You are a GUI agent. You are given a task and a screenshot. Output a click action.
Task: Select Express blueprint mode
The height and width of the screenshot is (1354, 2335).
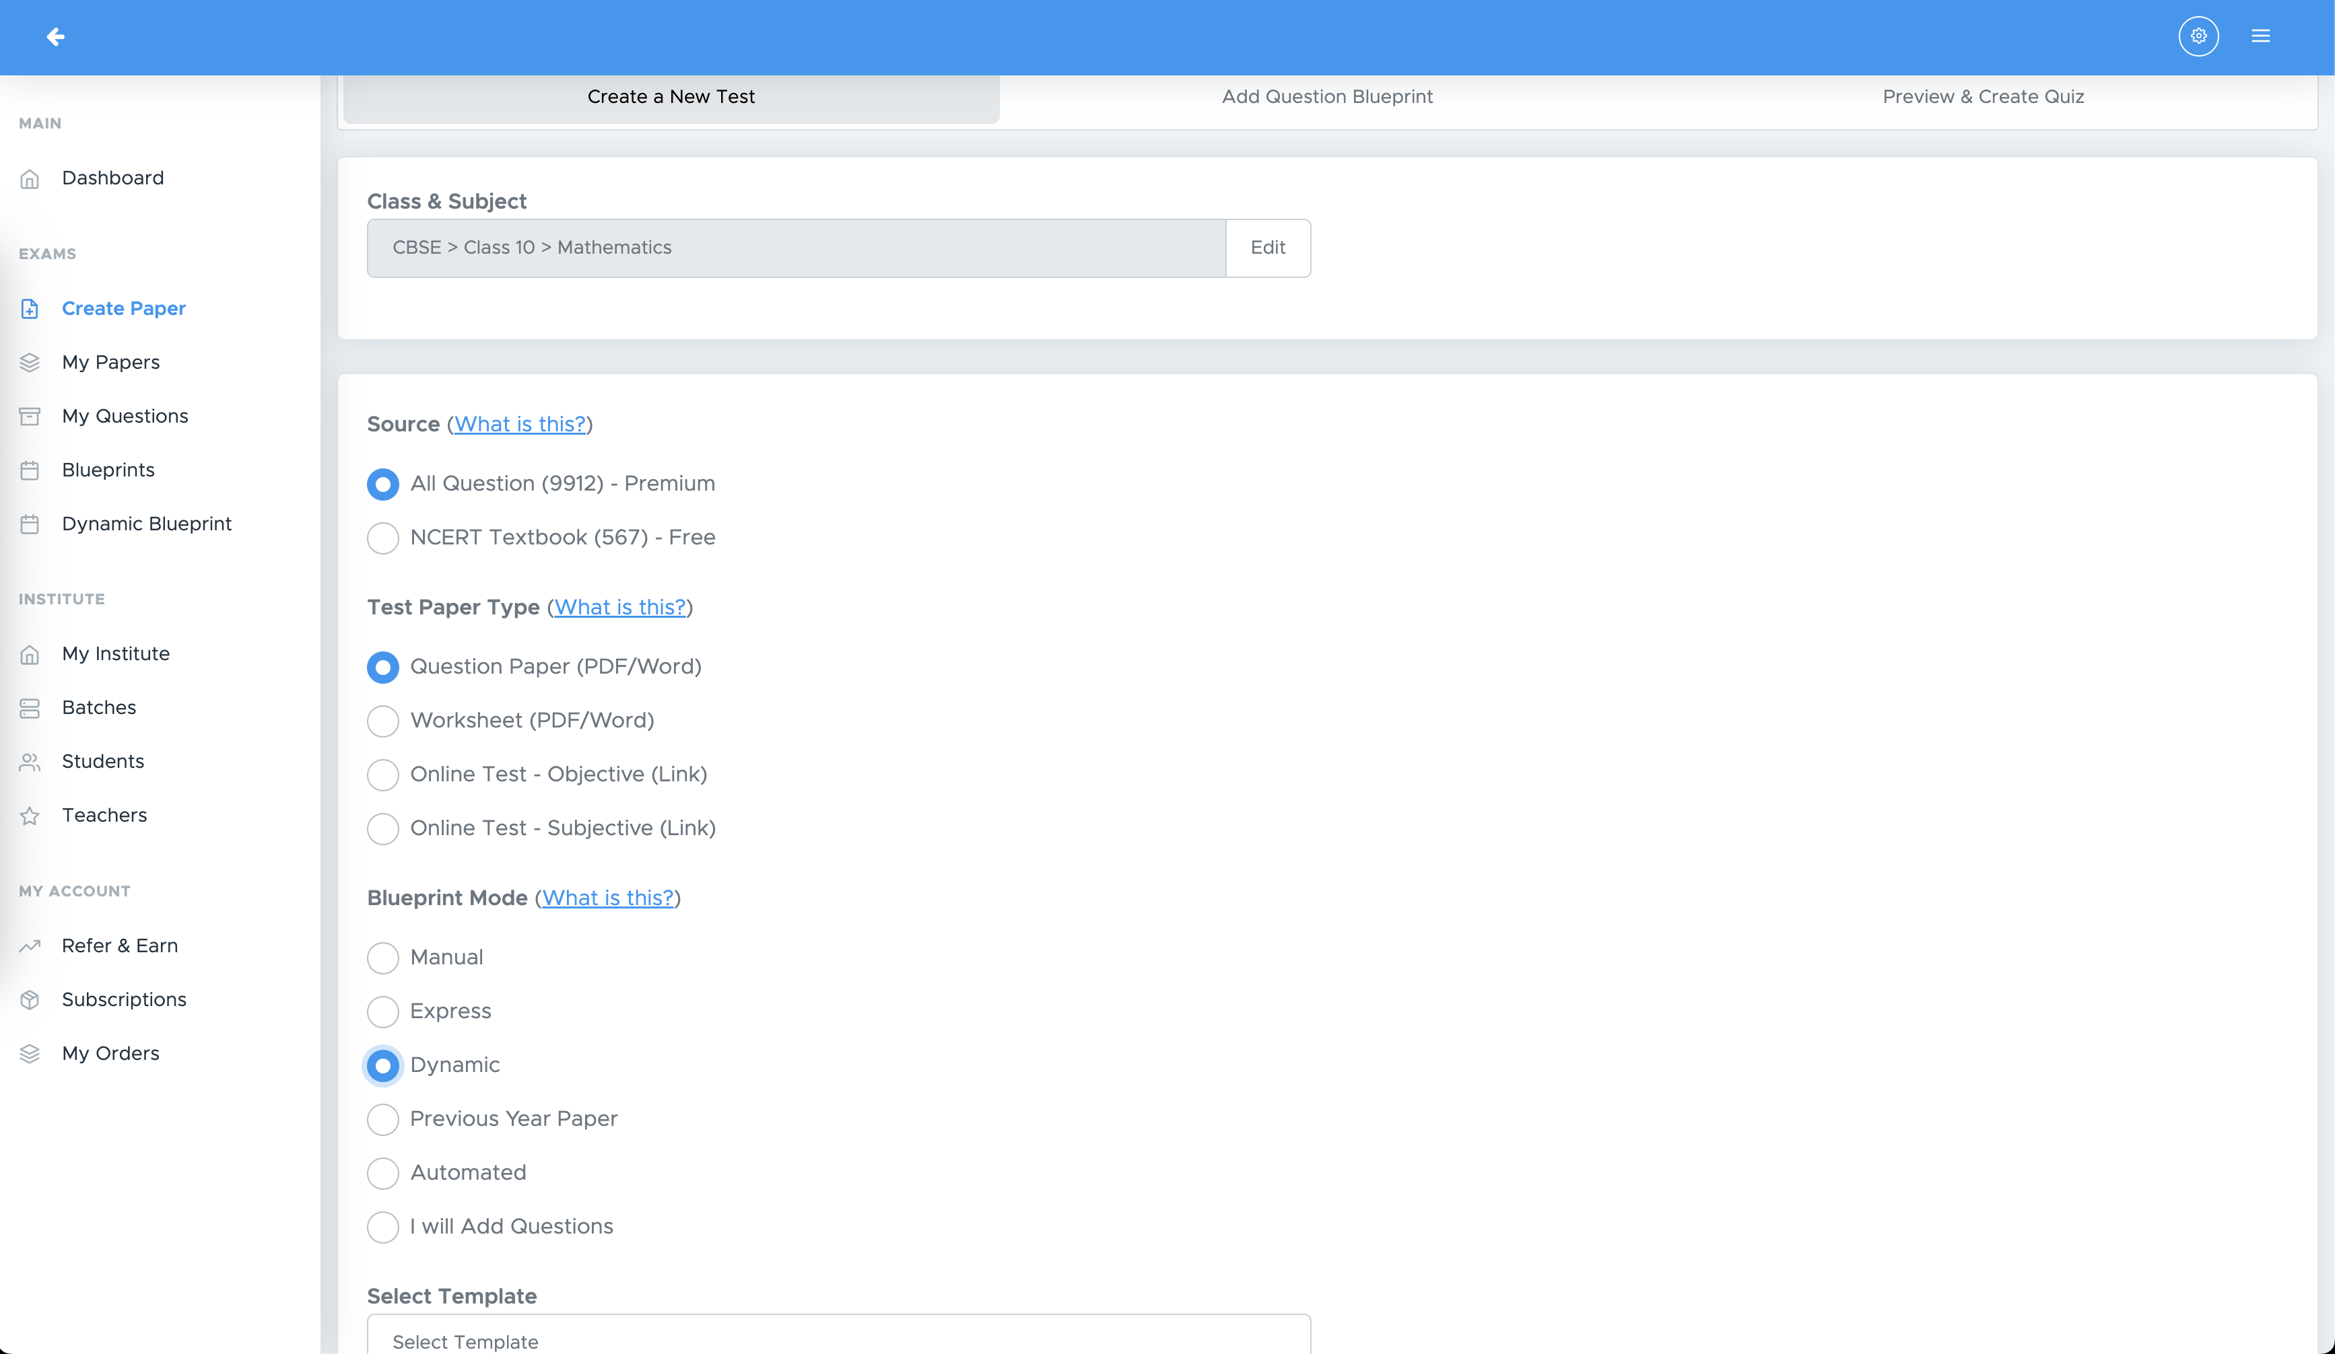pyautogui.click(x=382, y=1011)
